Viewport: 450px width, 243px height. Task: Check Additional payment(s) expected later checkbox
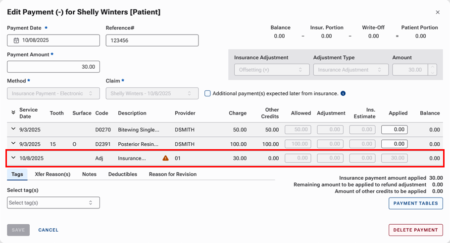point(208,93)
